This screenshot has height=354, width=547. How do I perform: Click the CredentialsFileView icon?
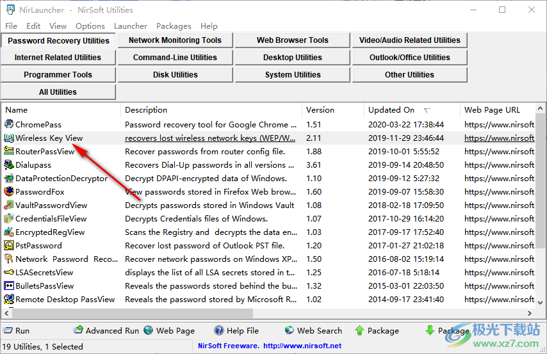(x=9, y=219)
